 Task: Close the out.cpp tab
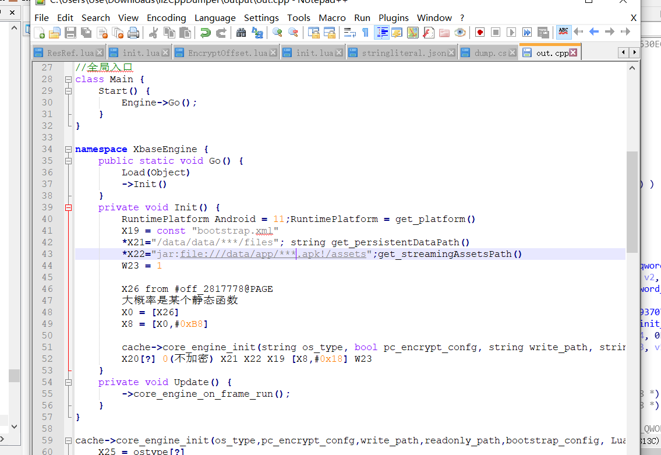573,53
